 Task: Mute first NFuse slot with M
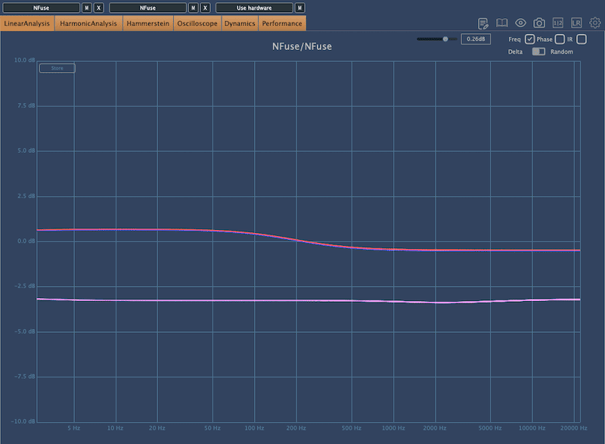click(86, 8)
